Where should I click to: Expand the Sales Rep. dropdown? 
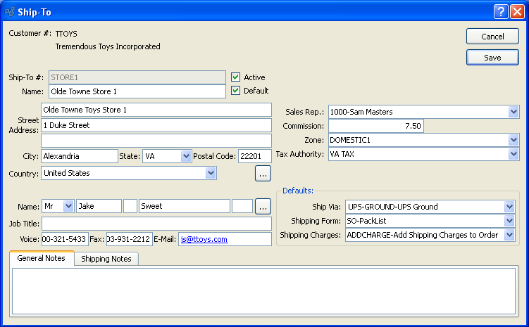click(513, 112)
